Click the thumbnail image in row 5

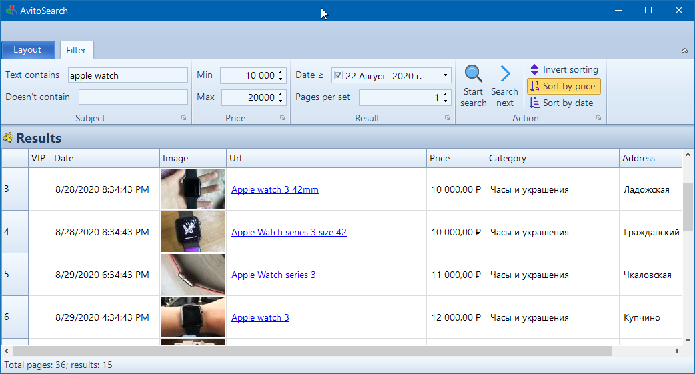tap(193, 274)
